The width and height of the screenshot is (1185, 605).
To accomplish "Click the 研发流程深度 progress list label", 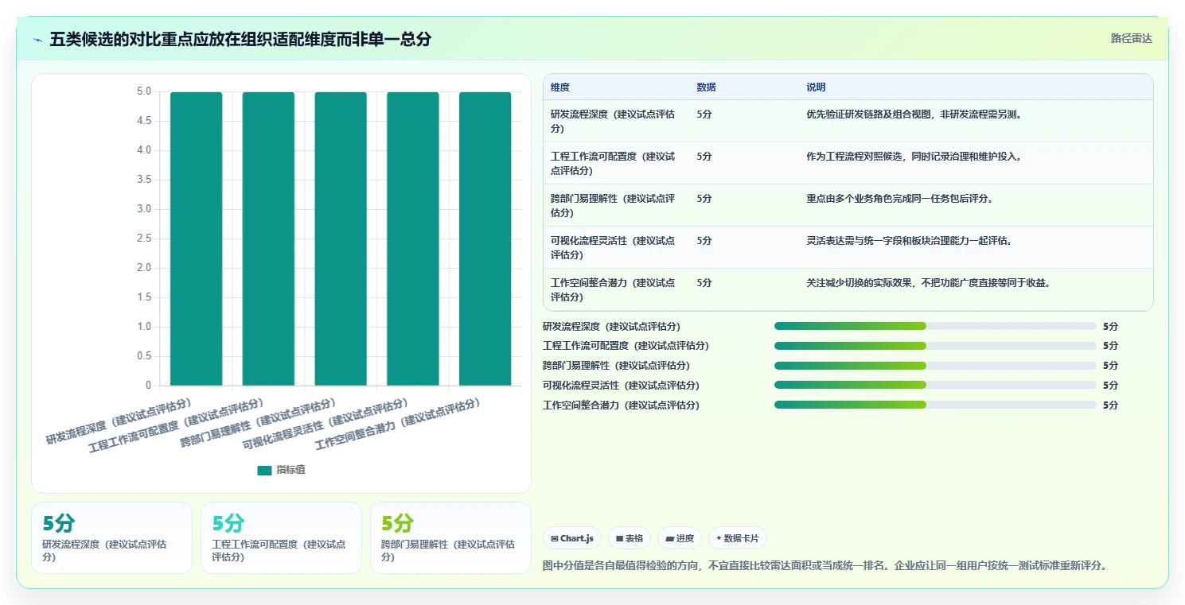I will [611, 326].
